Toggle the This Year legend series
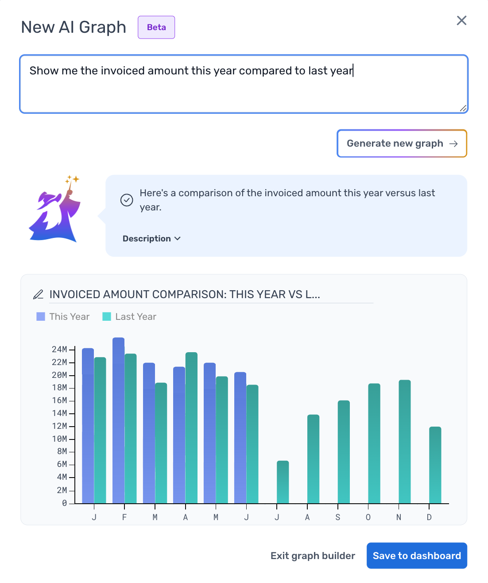The width and height of the screenshot is (488, 583). click(63, 317)
